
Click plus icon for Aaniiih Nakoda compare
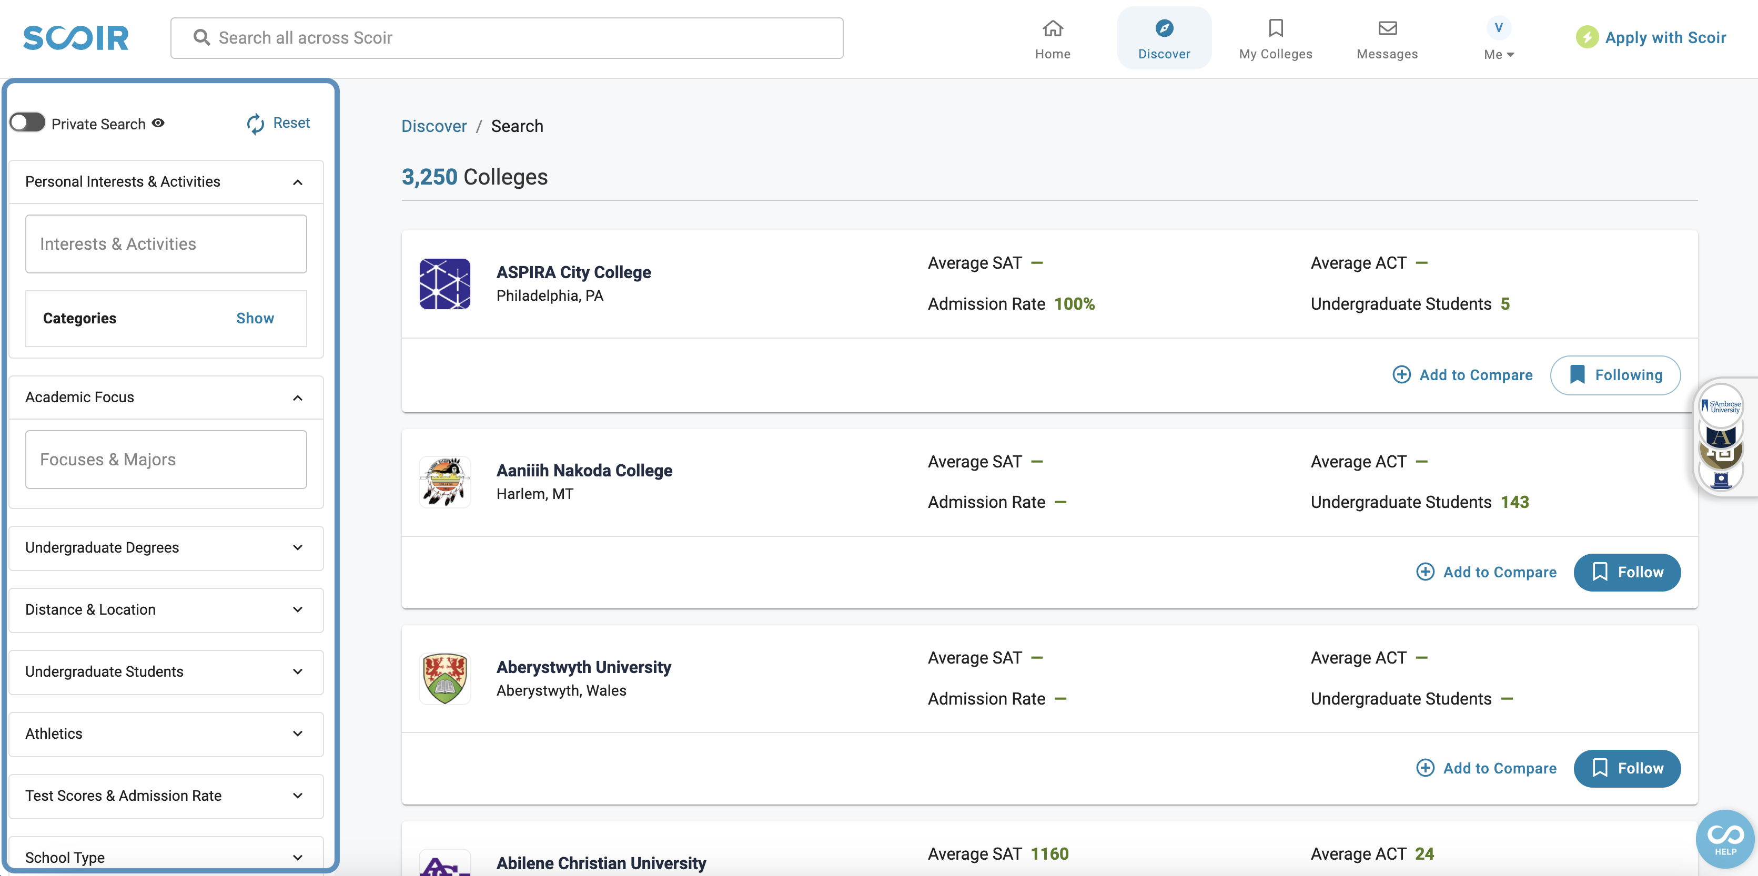(x=1426, y=572)
